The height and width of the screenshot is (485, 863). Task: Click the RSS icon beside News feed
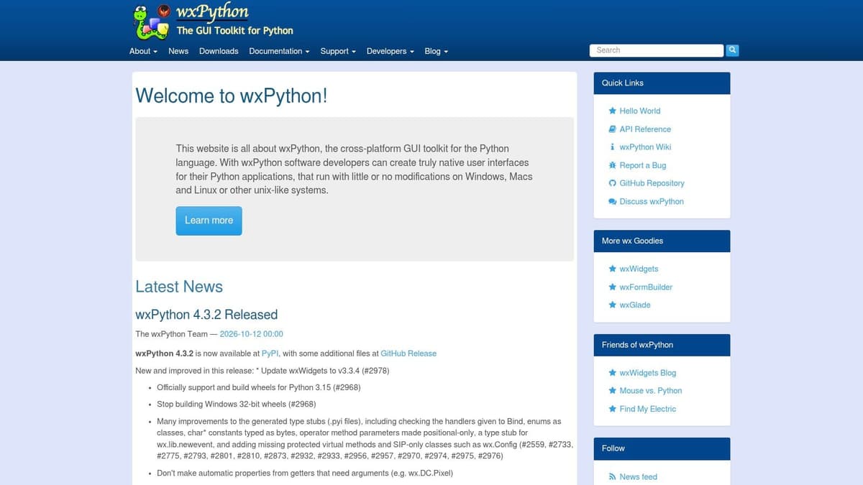coord(613,476)
